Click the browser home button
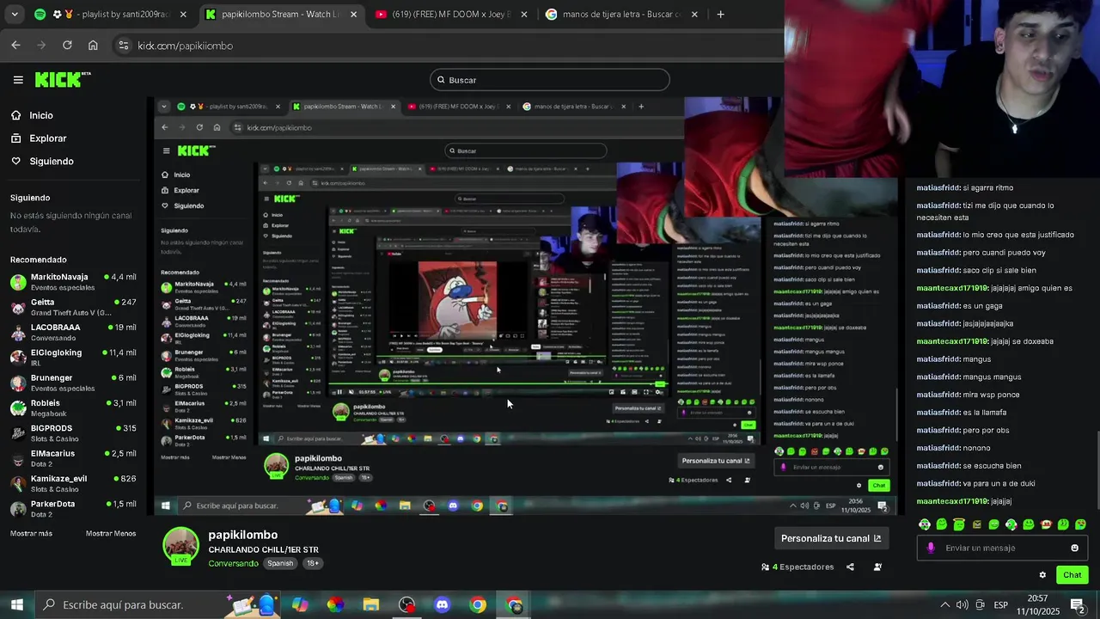Screen dimensions: 1100x619 [93, 46]
